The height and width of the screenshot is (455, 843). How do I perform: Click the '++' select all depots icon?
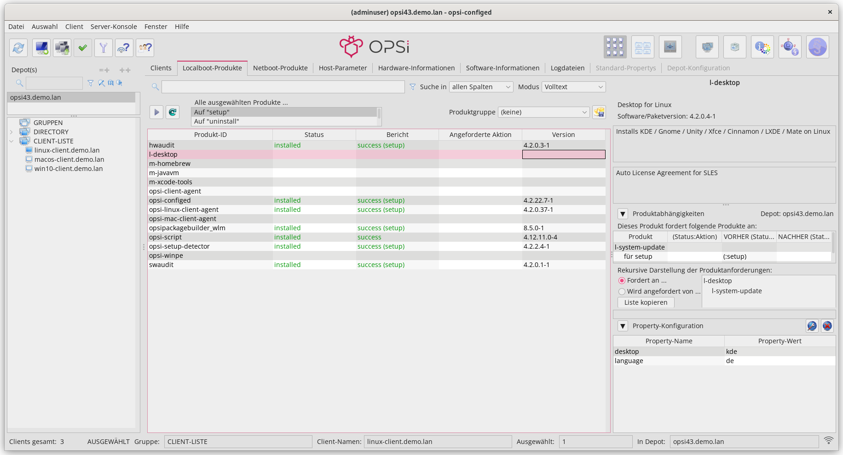(x=125, y=70)
